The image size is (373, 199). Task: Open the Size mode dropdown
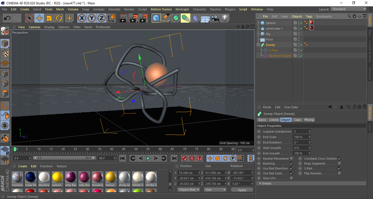click(215, 190)
